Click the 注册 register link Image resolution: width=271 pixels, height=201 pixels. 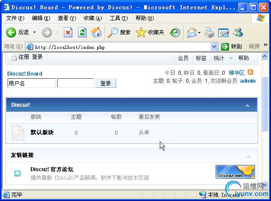(24, 57)
